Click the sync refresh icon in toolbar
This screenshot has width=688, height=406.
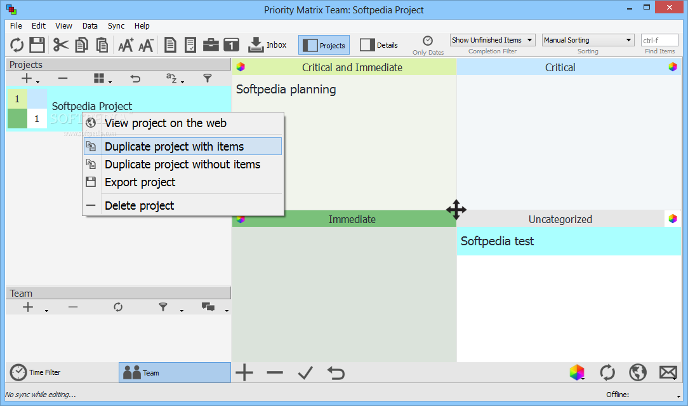tap(17, 45)
